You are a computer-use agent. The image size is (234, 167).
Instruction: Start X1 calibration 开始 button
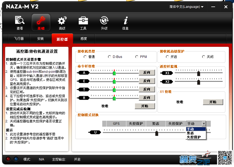(213, 102)
